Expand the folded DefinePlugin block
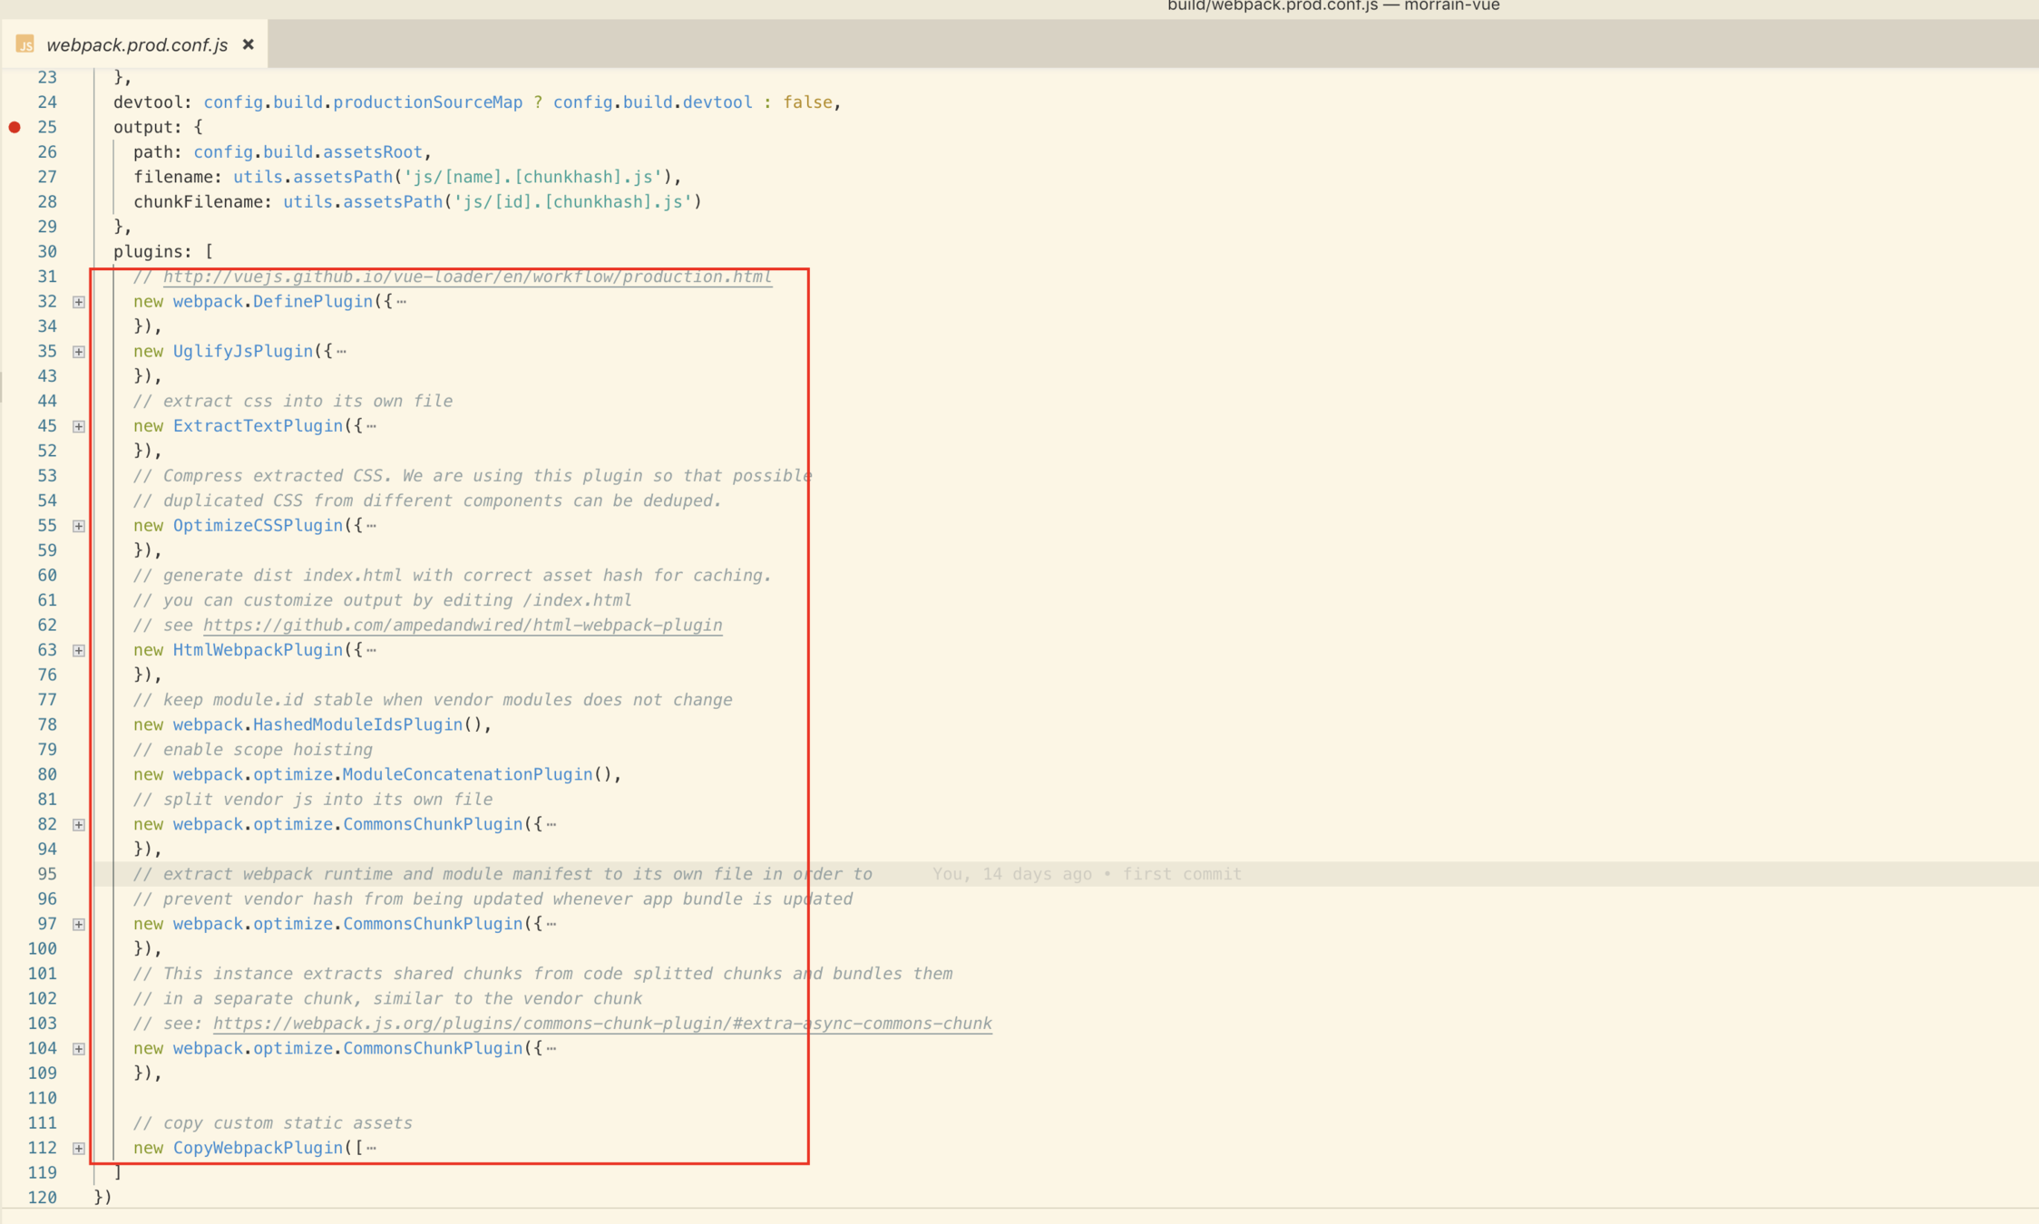 (x=79, y=302)
